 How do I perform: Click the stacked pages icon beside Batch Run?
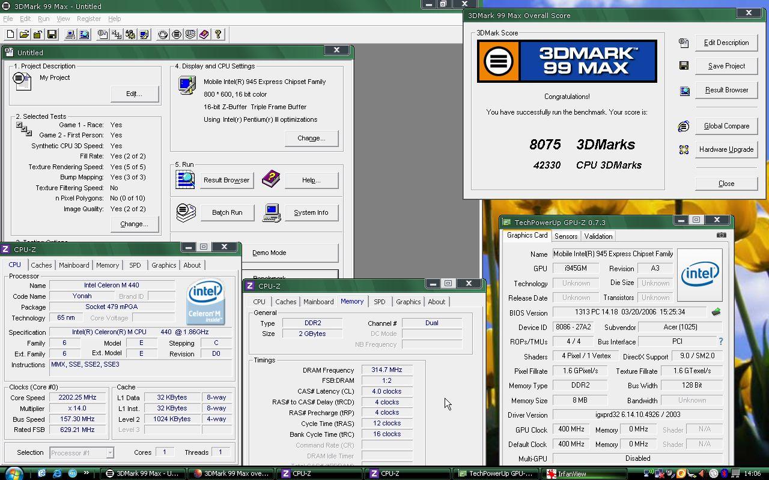[x=186, y=212]
